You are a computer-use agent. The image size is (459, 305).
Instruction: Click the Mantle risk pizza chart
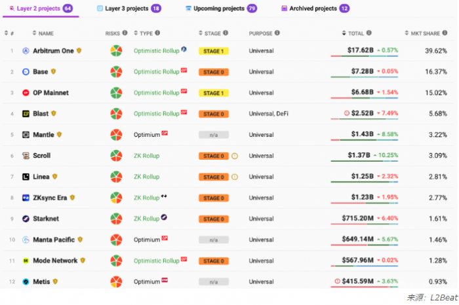[116, 135]
